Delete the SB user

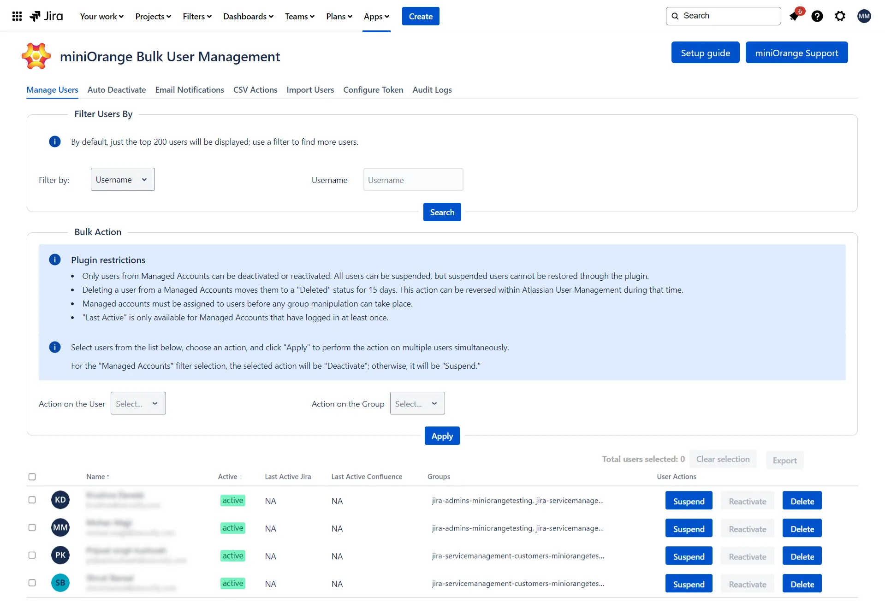click(x=802, y=584)
